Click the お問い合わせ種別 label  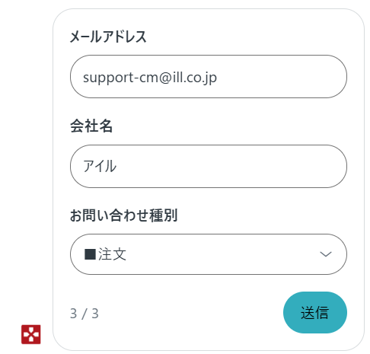(123, 215)
